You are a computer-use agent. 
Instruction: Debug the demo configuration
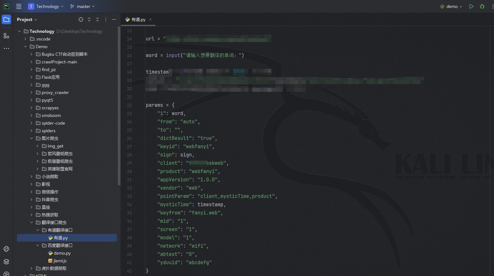point(482,6)
